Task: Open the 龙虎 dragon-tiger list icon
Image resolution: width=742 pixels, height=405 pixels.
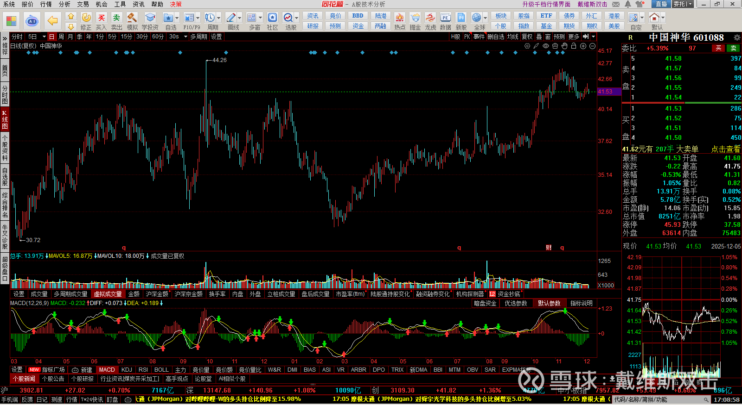Action: tap(430, 19)
